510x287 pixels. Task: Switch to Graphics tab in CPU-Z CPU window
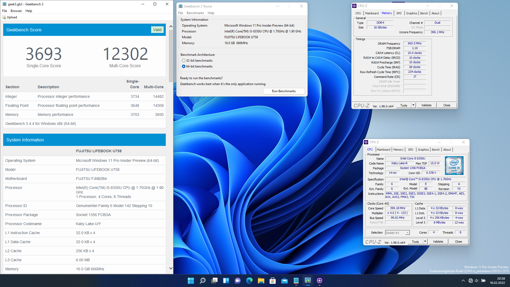(423, 150)
